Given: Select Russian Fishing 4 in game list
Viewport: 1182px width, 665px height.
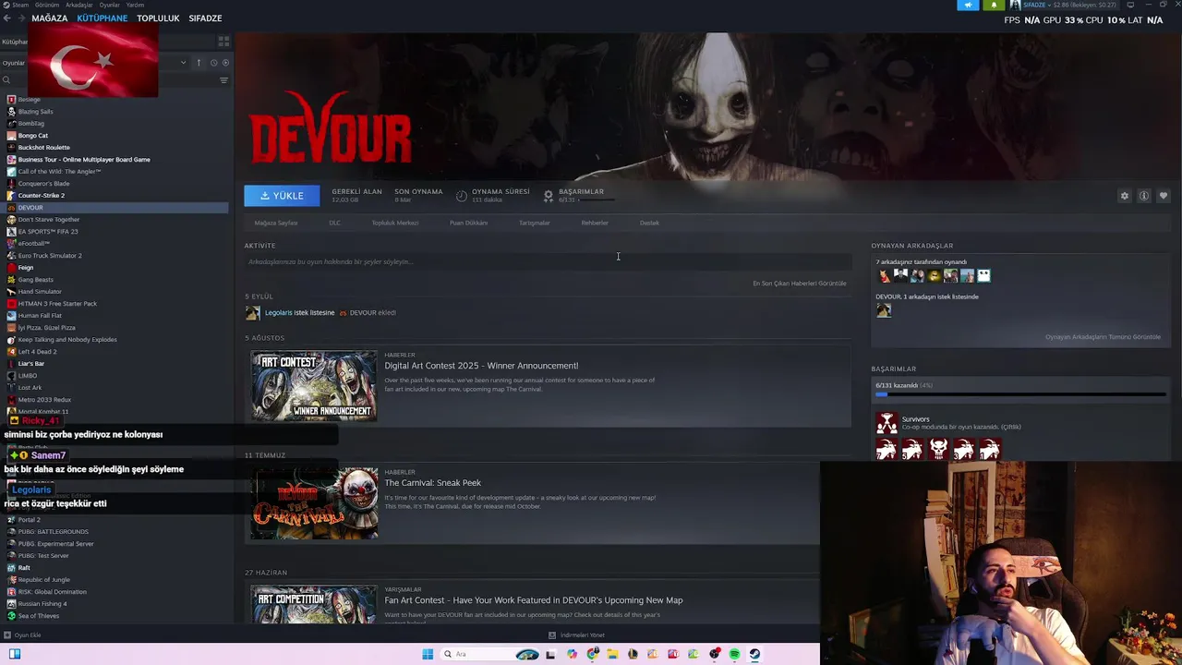Looking at the screenshot, I should 42,604.
